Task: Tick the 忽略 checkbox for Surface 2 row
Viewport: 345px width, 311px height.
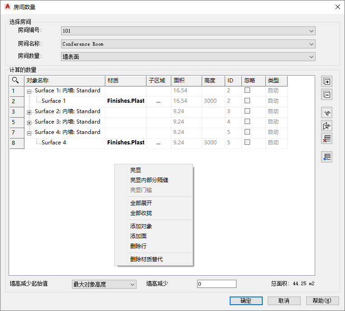Action: (247, 111)
